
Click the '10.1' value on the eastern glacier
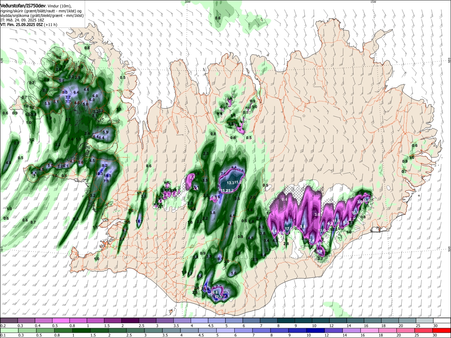pos(355,213)
